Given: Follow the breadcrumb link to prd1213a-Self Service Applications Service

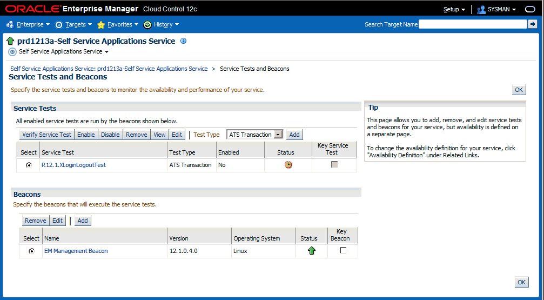Looking at the screenshot, I should [109, 69].
